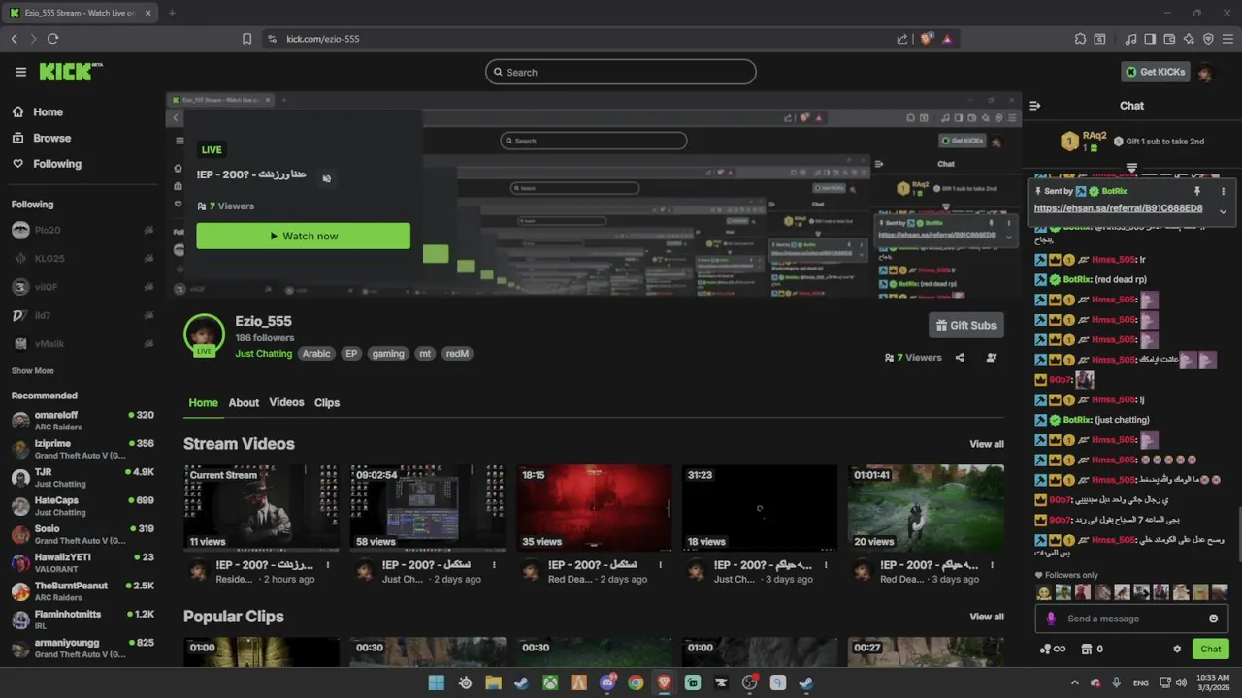The height and width of the screenshot is (698, 1242).
Task: Click the share icon next to viewer count
Action: [x=960, y=358]
